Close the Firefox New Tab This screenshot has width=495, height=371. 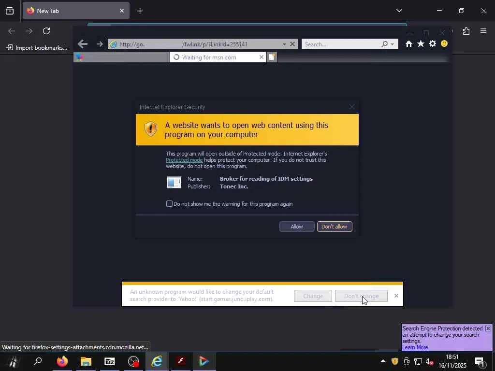coord(121,11)
